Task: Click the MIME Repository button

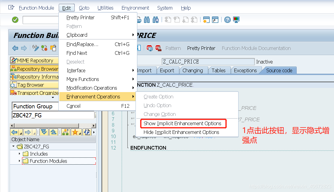Action: pos(34,60)
